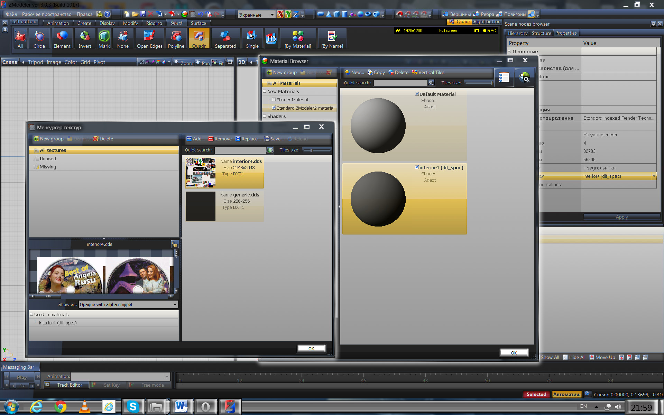
Task: Select the generic.dds texture thumbnail
Action: click(201, 206)
